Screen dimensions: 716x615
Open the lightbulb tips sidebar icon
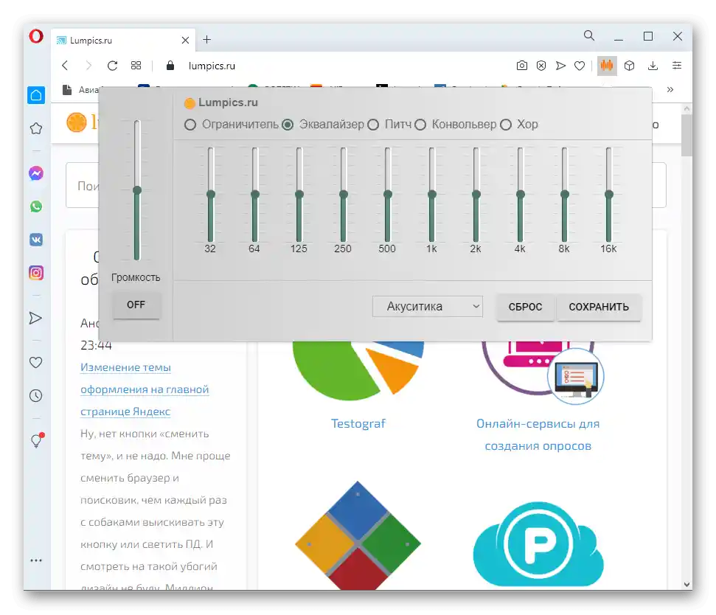click(37, 440)
